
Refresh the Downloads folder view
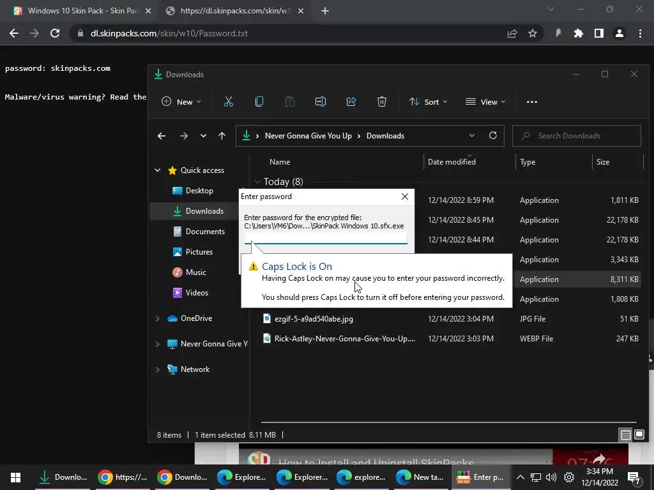pos(493,135)
